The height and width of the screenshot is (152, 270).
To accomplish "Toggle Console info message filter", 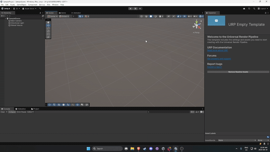I will (192, 112).
